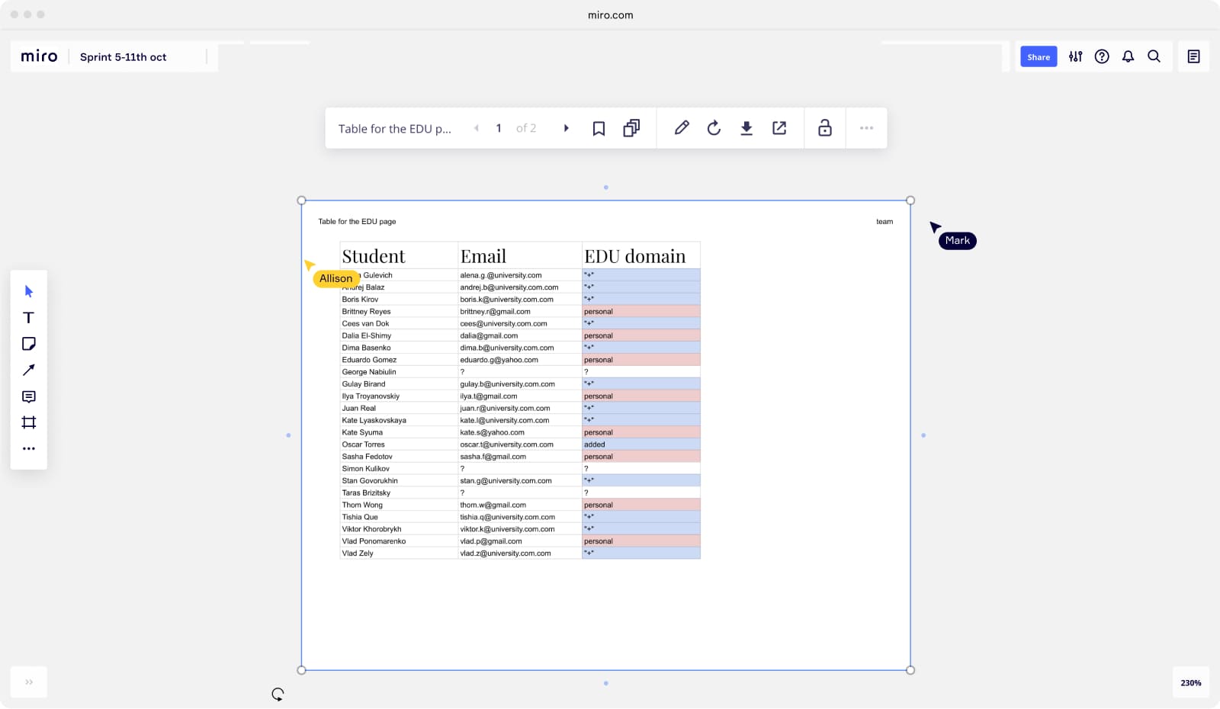Download the EDU table document
The height and width of the screenshot is (709, 1220).
click(746, 128)
